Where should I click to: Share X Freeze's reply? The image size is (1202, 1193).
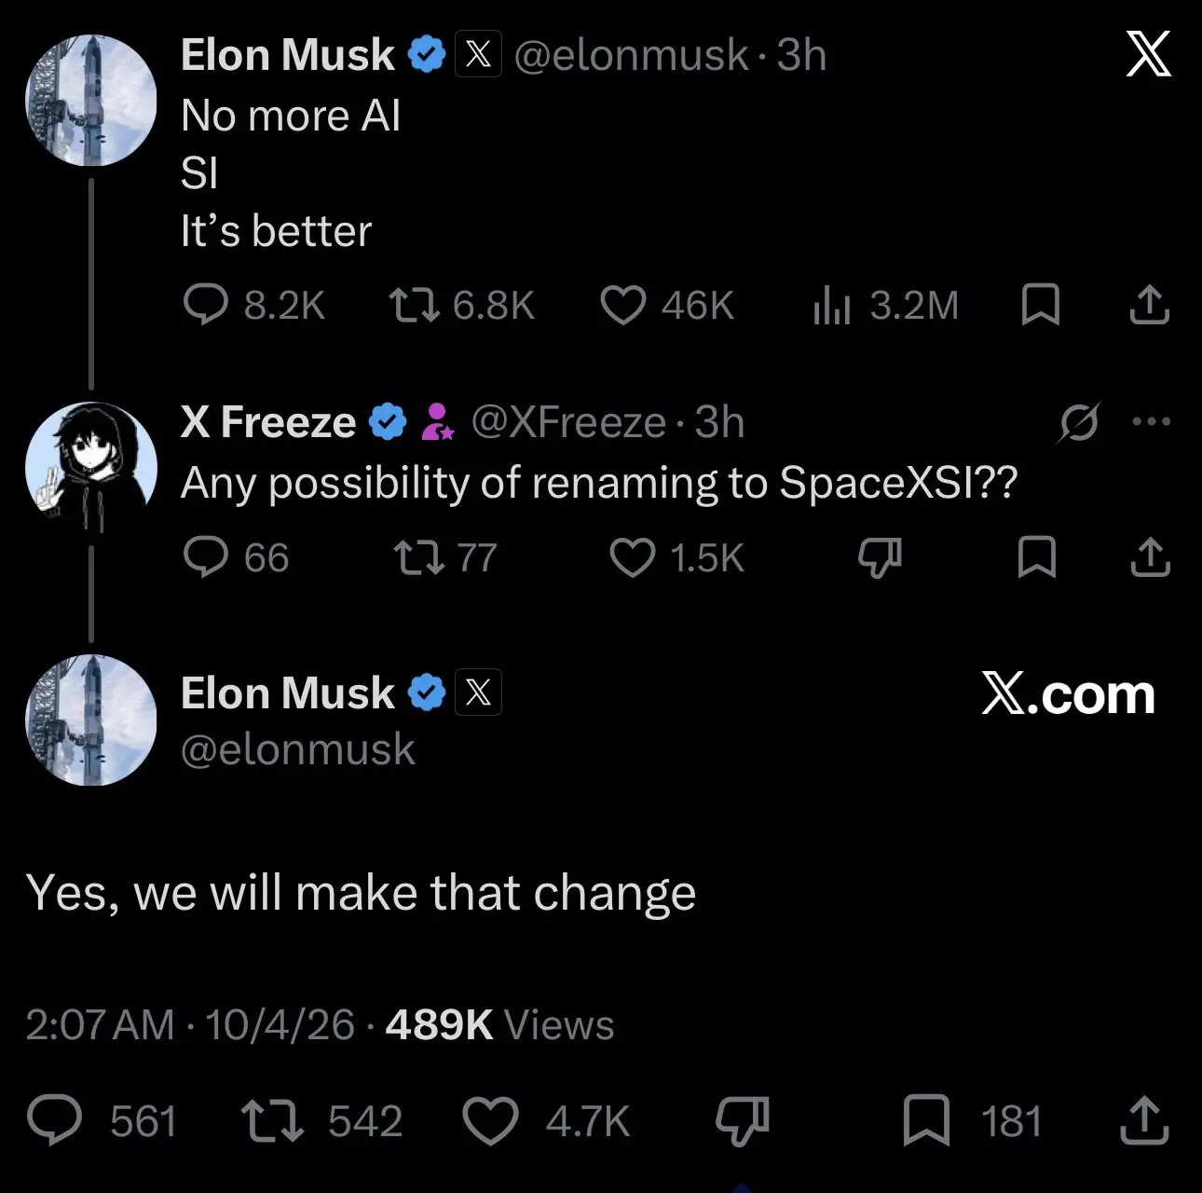coord(1150,557)
